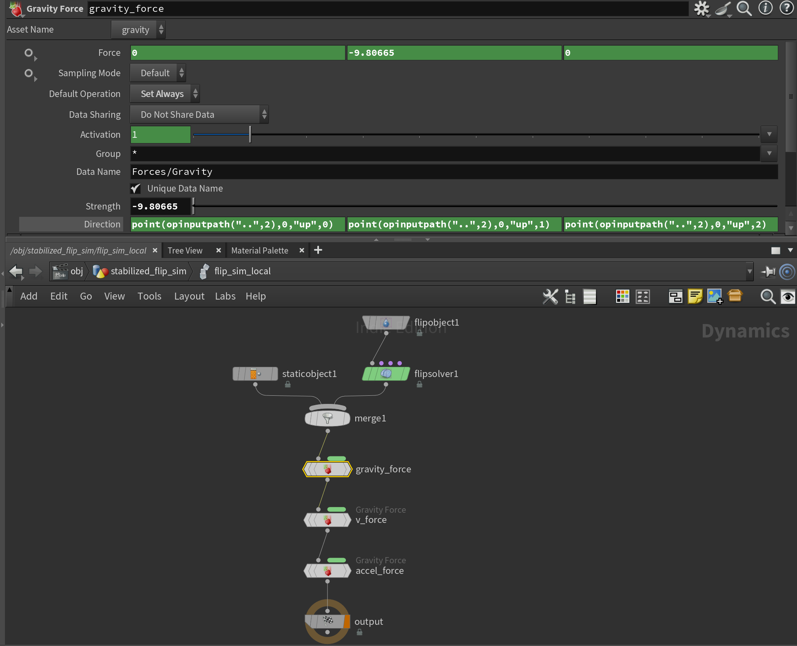Click the add background image icon
This screenshot has height=646, width=797.
[715, 296]
